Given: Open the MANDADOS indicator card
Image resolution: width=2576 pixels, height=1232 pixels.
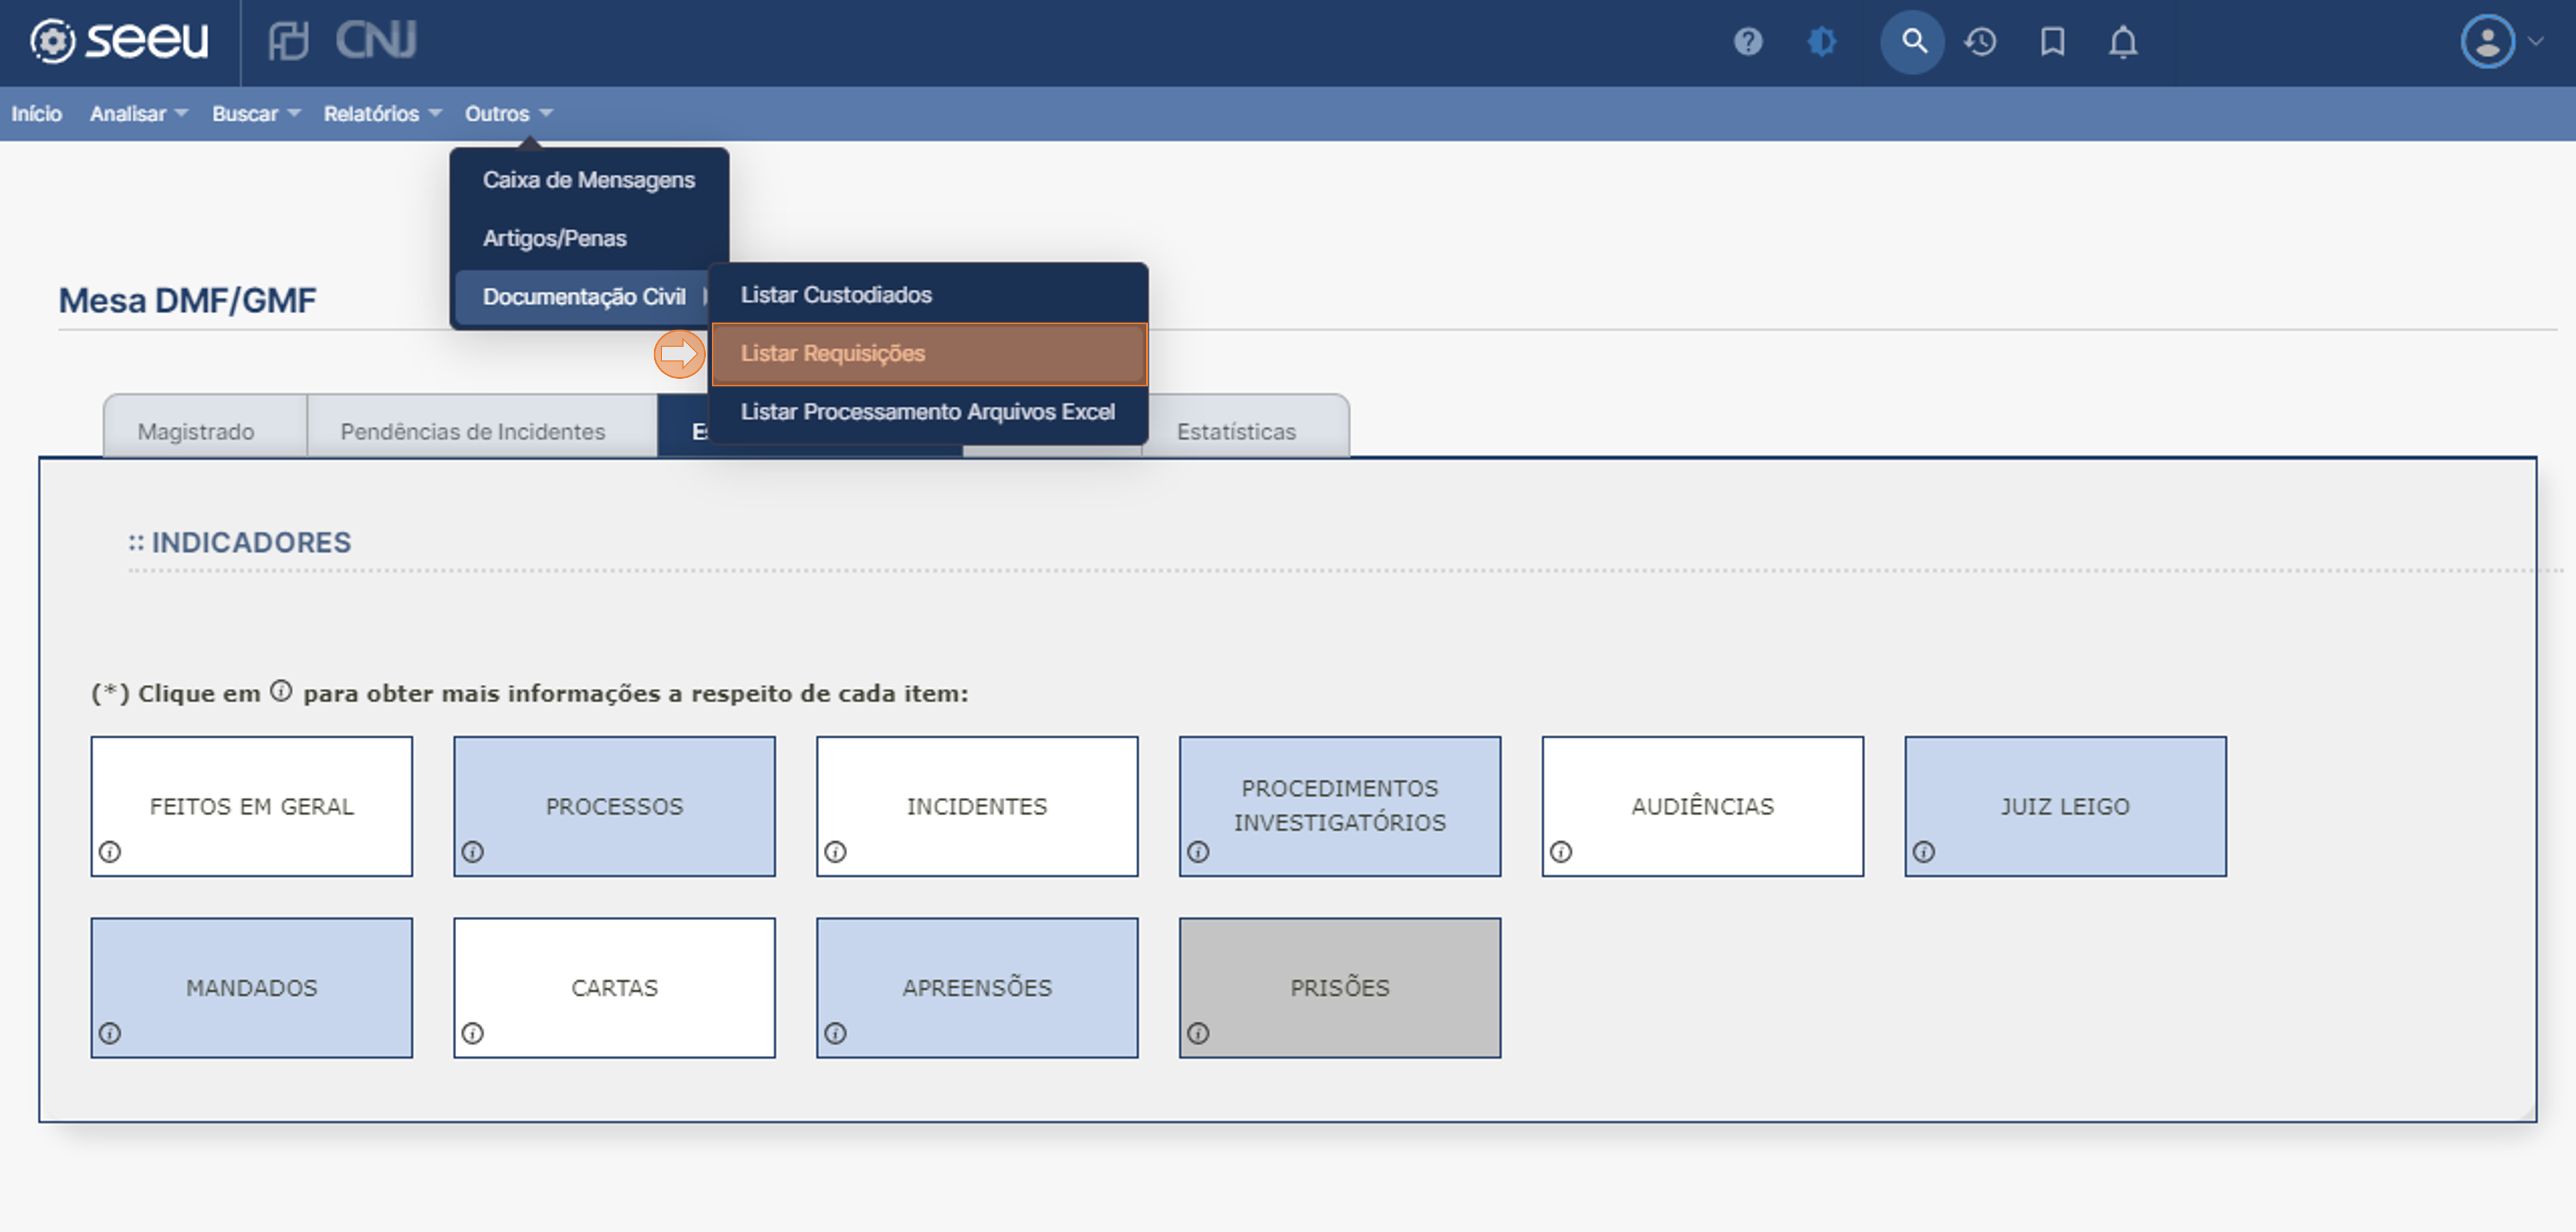Looking at the screenshot, I should pyautogui.click(x=251, y=987).
